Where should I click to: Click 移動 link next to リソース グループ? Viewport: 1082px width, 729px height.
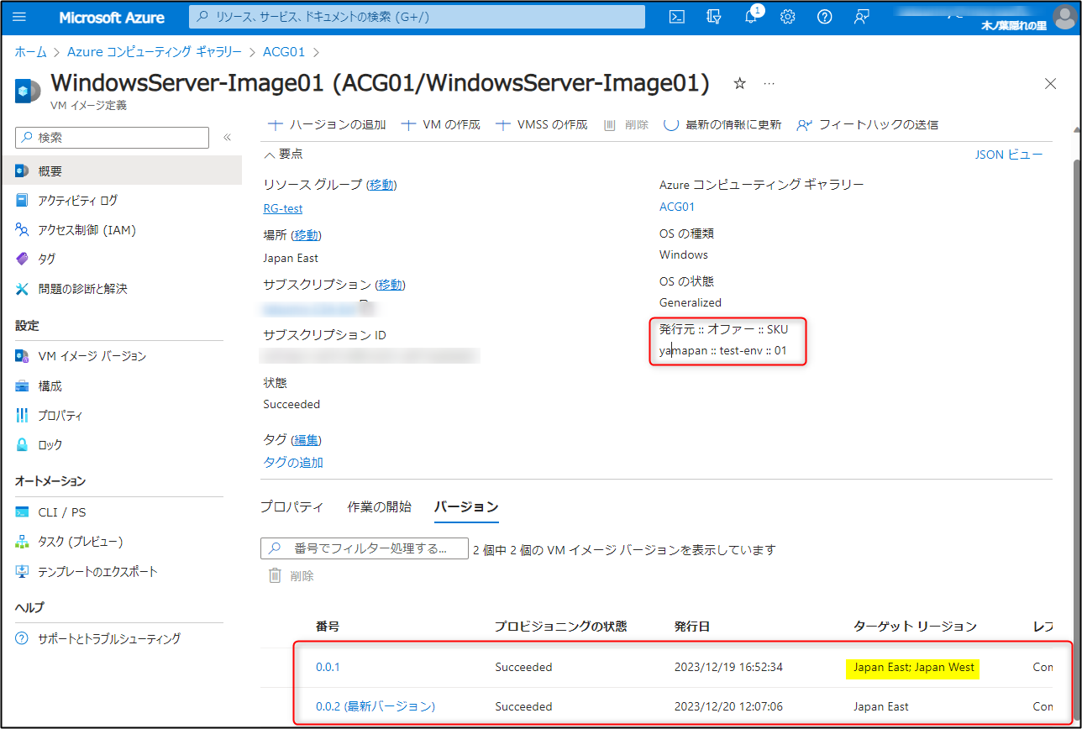tap(381, 185)
